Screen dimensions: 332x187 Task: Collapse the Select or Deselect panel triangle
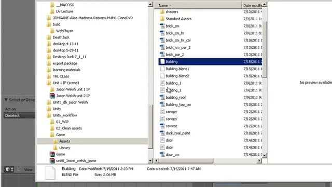pos(6,100)
